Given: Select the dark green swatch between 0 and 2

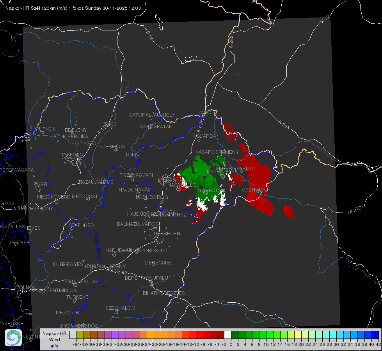Looking at the screenshot, I should [x=235, y=335].
